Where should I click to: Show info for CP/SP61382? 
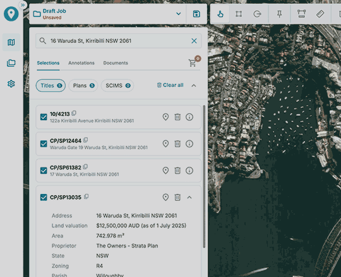(x=189, y=171)
